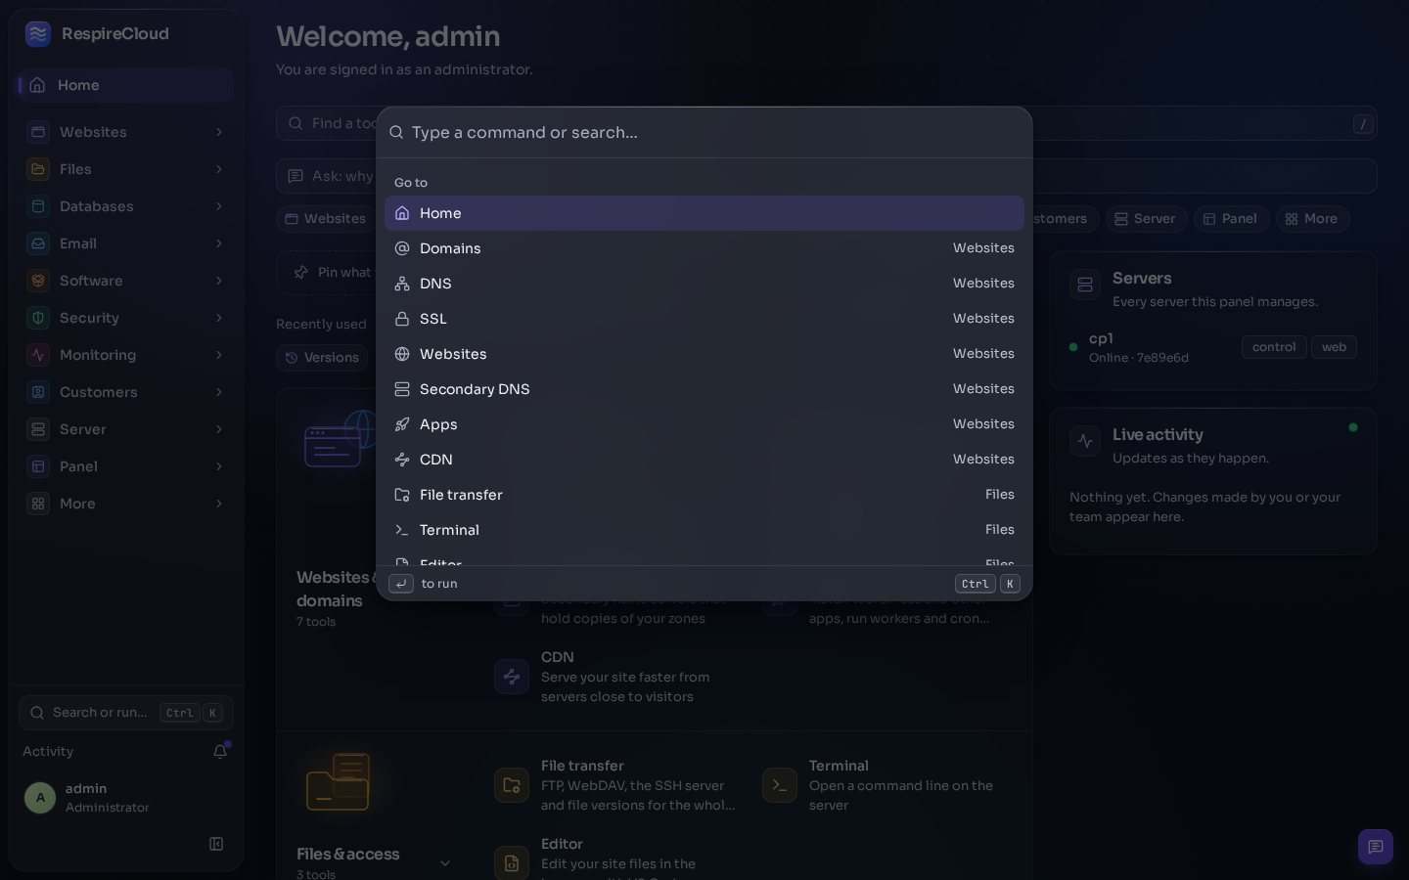Click the Secondary DNS server icon

tap(402, 389)
